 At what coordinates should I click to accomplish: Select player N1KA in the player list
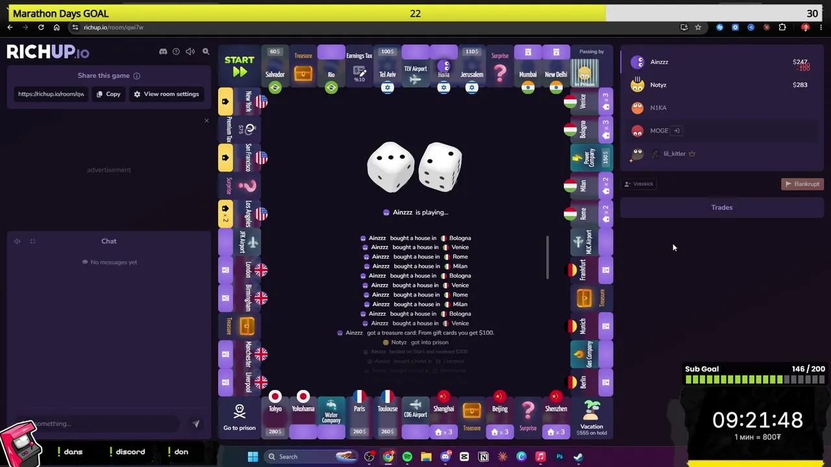click(722, 108)
